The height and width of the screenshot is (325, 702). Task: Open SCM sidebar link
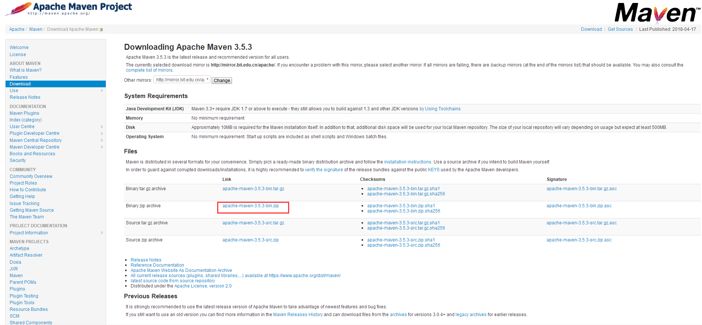point(14,316)
